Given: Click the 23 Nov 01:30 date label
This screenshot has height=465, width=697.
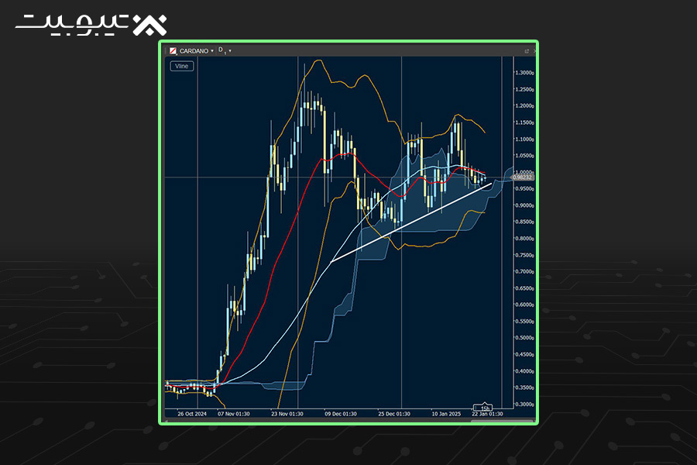Looking at the screenshot, I should (287, 414).
